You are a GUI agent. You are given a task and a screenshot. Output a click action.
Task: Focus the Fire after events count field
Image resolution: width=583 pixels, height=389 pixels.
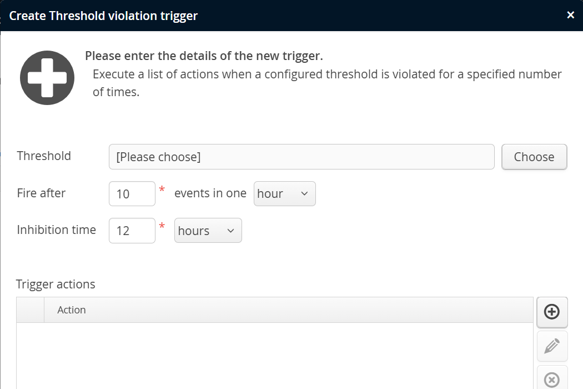point(132,193)
